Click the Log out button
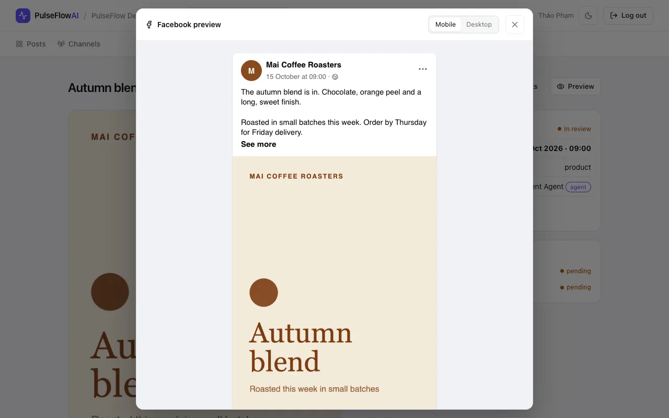 coord(628,16)
